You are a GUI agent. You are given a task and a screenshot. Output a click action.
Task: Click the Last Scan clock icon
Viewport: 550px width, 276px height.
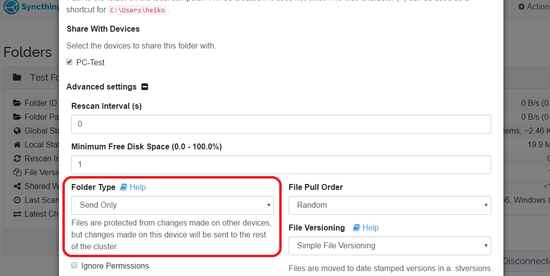pos(17,200)
